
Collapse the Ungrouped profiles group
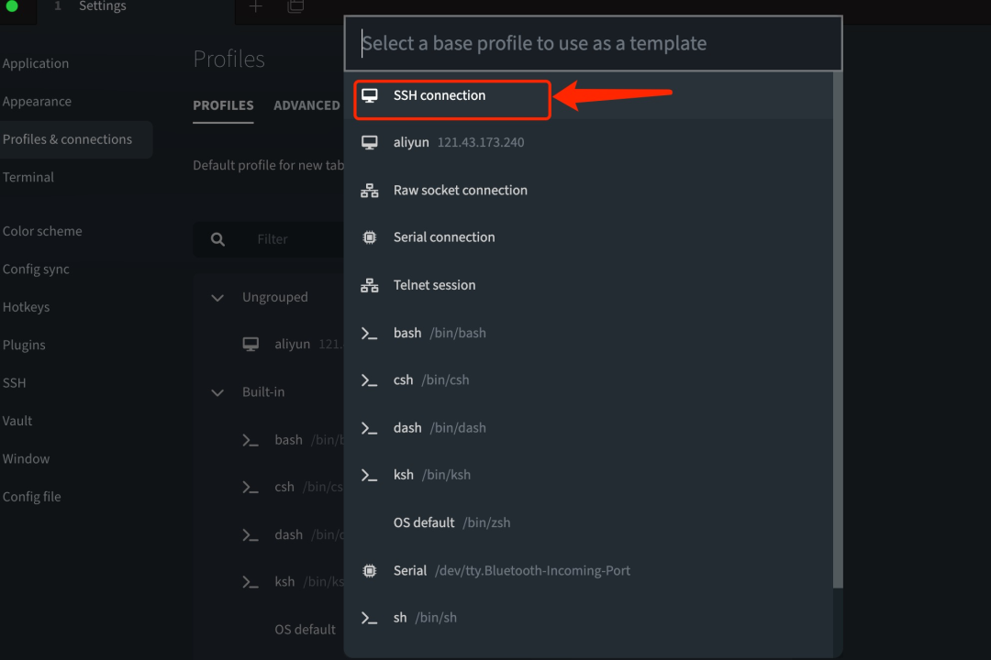click(217, 298)
